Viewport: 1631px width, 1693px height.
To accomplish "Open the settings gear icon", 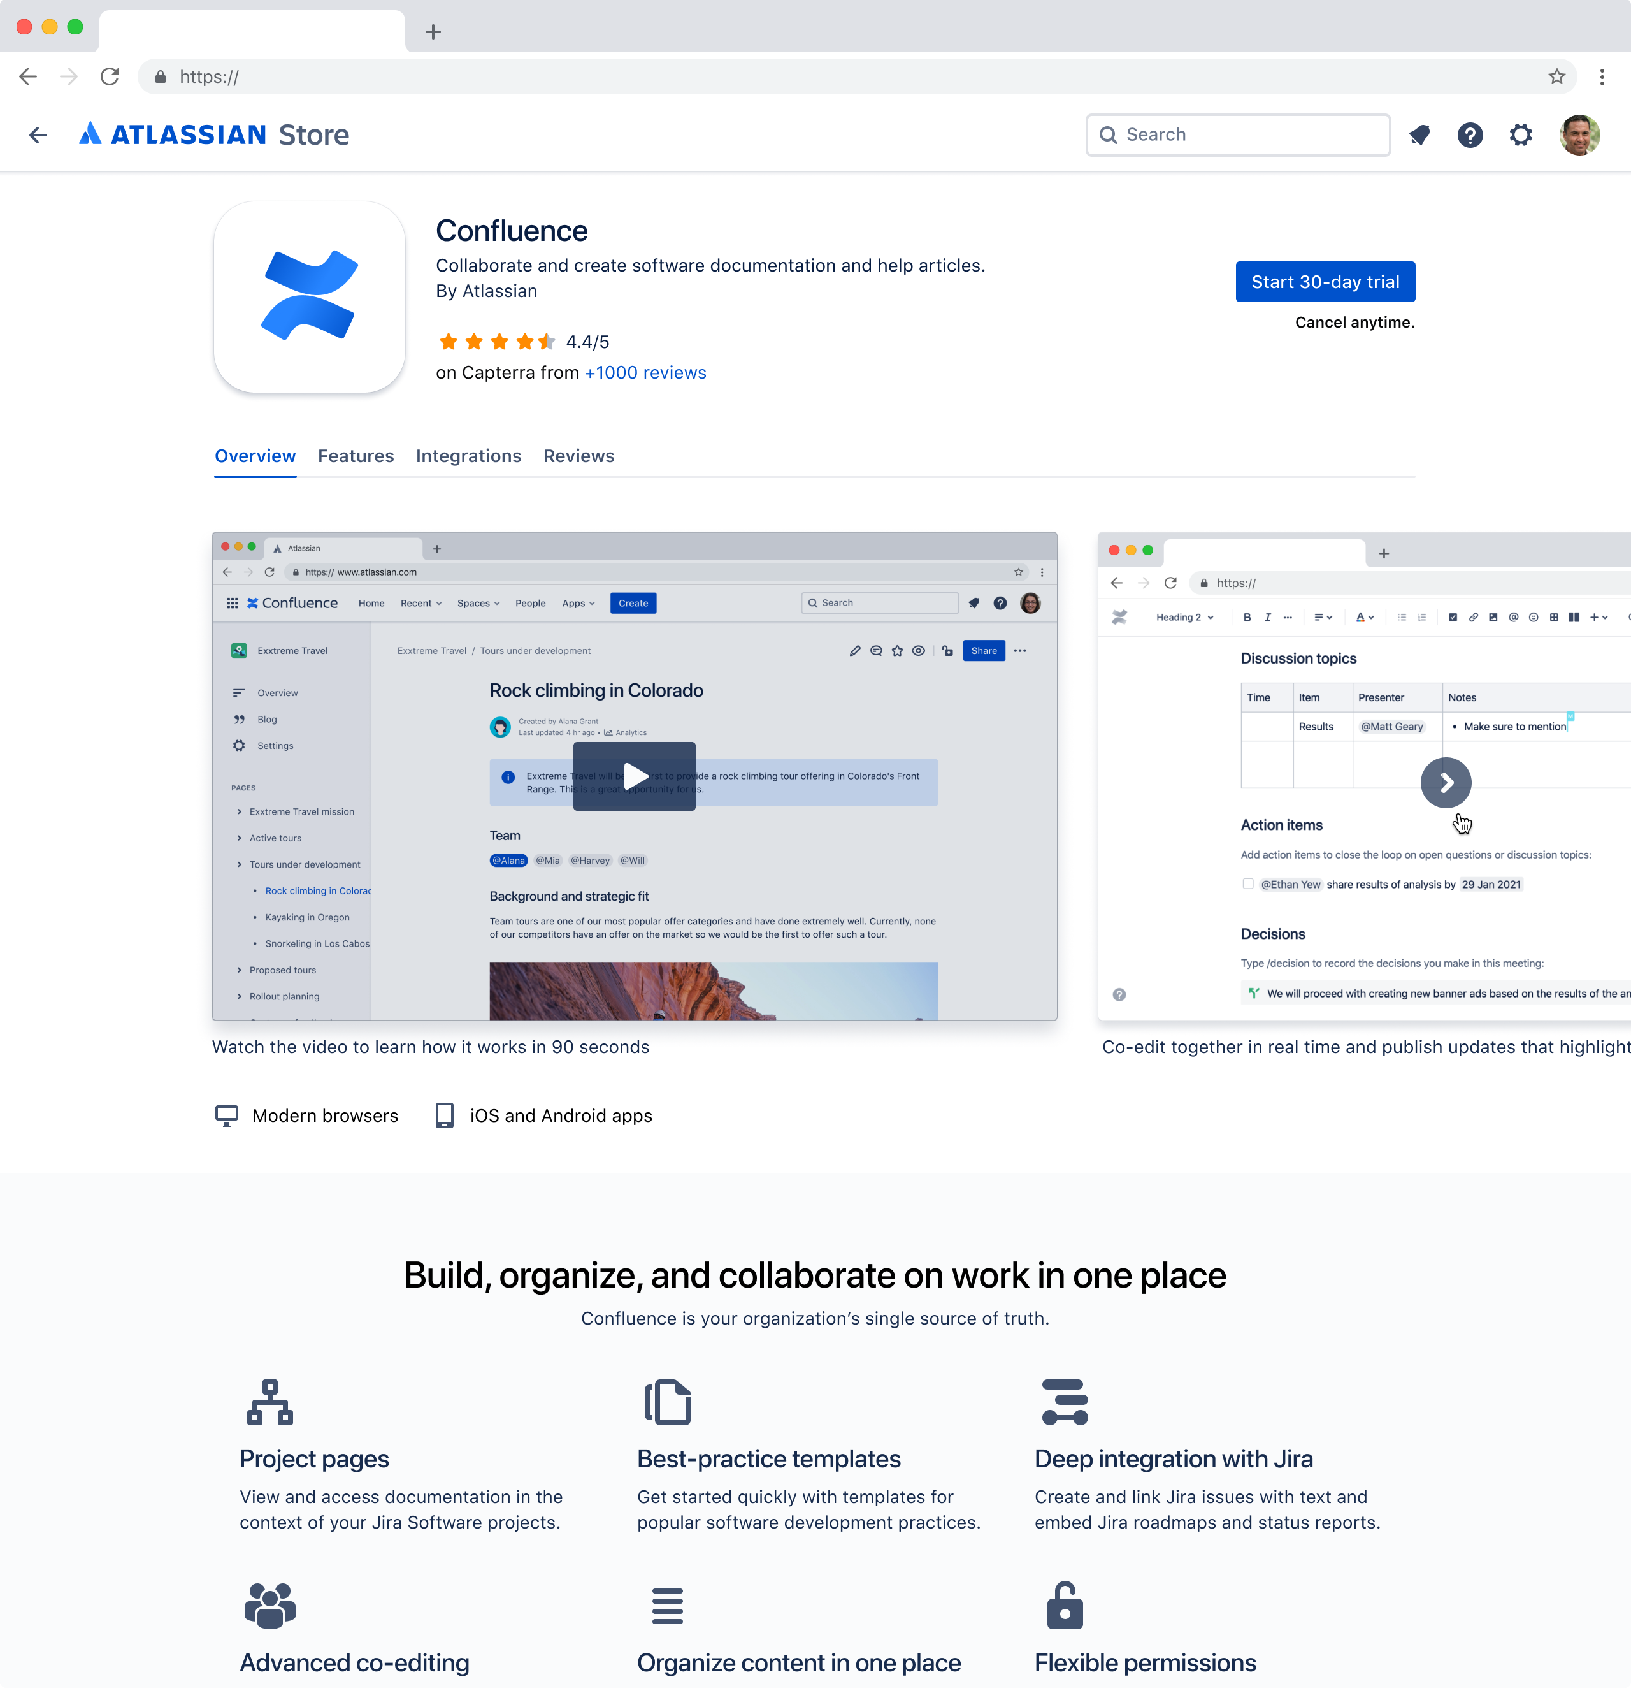I will (1521, 134).
